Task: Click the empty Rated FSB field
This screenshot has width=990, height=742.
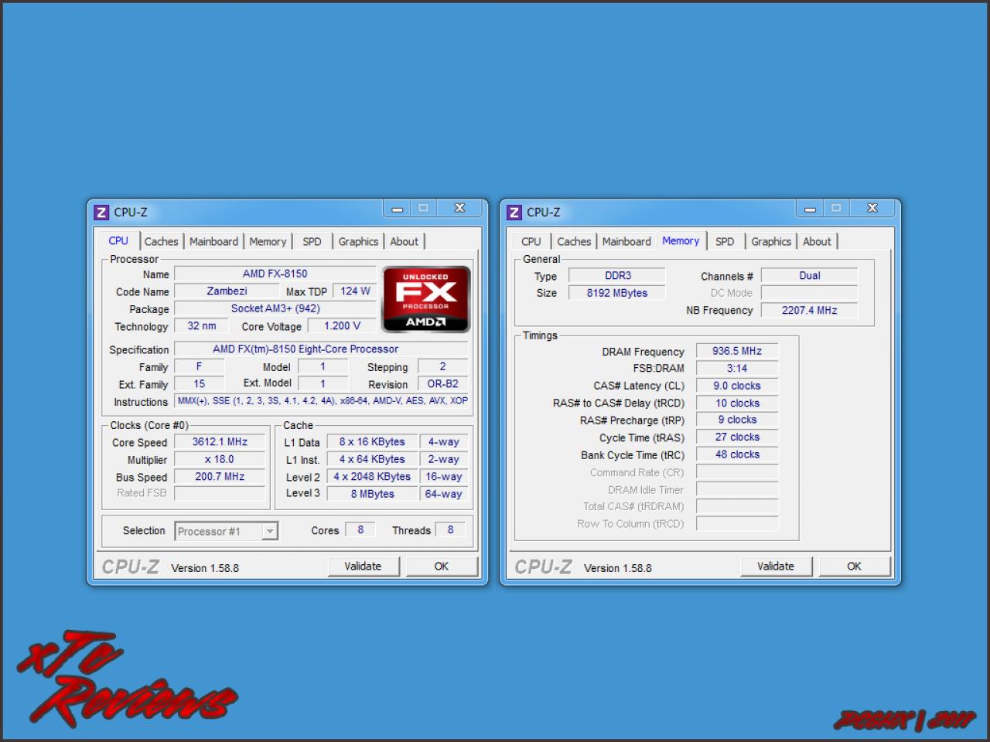Action: pyautogui.click(x=220, y=493)
